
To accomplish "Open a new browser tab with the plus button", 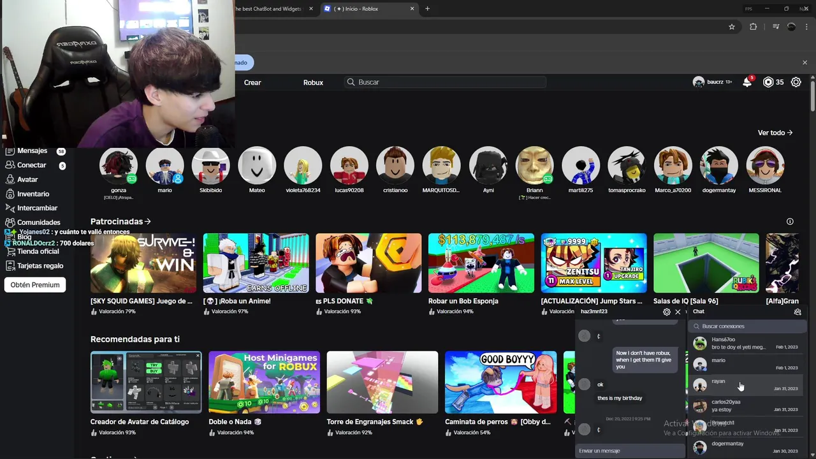I will coord(427,9).
